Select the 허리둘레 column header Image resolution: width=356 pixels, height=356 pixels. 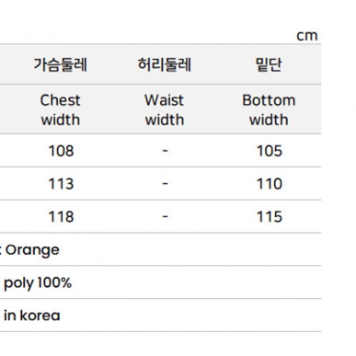(x=165, y=65)
